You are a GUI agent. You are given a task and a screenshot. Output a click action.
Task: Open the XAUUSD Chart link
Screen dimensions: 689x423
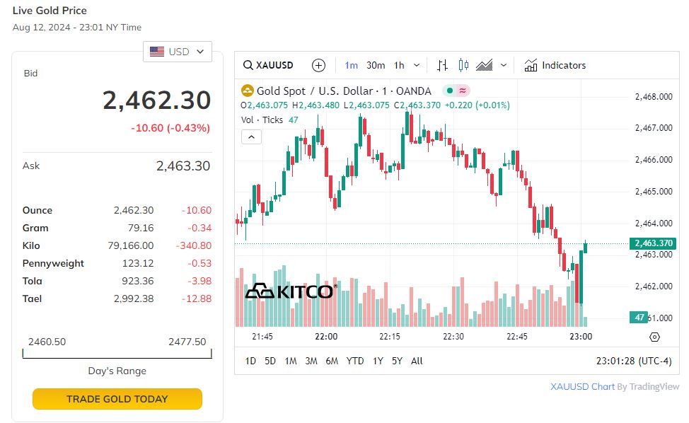point(582,386)
